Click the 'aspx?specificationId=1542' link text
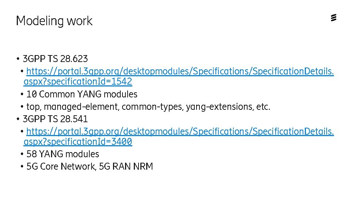Image resolution: width=350 pixels, height=197 pixels. (78, 81)
